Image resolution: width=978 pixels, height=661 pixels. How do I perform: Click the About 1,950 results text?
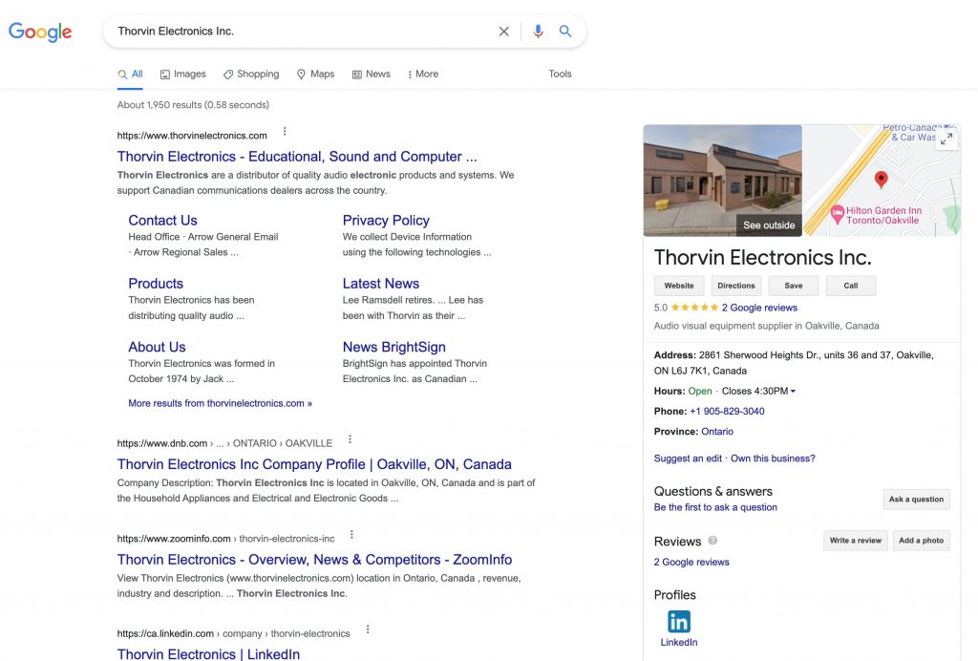[193, 105]
